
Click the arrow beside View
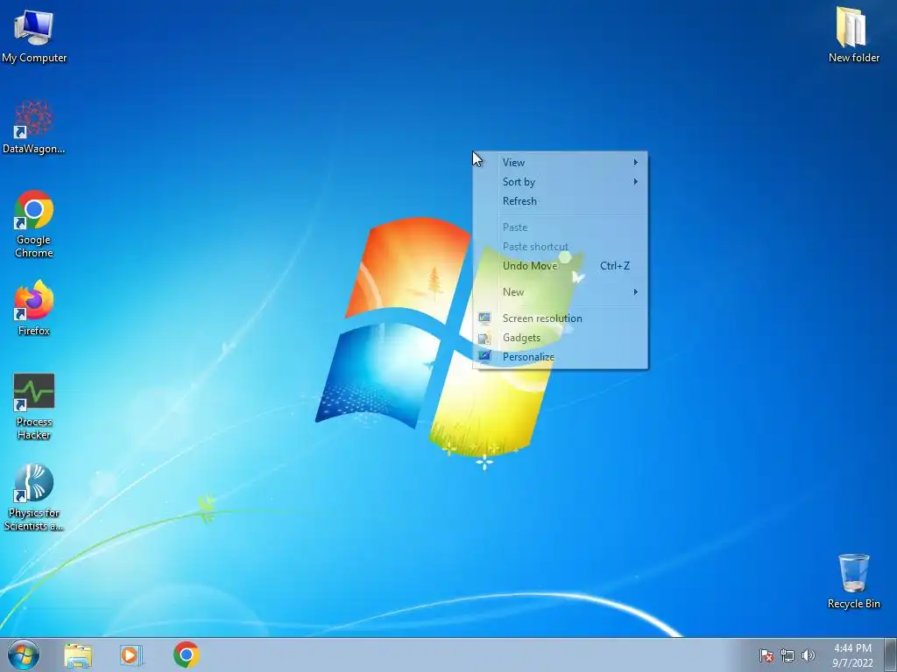click(x=636, y=162)
